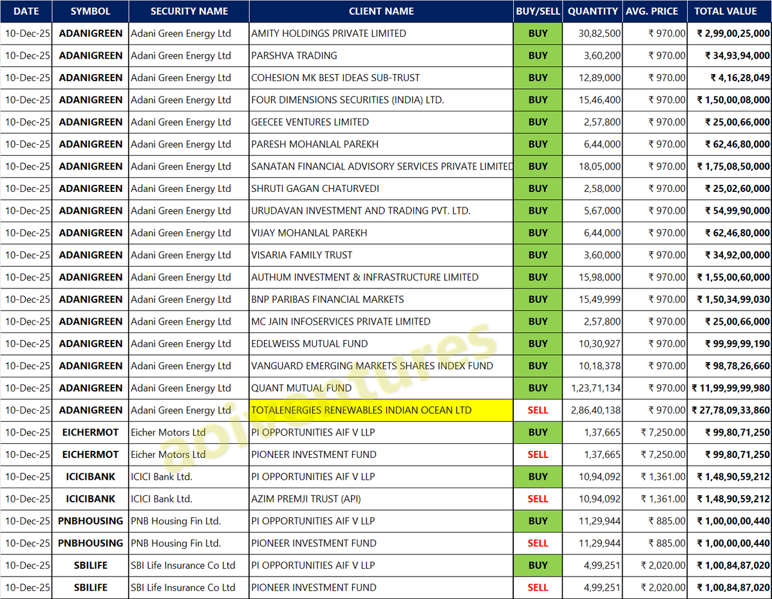Select quantity 2,86,40,138 cell
Viewport: 772px width, 599px height.
(x=592, y=410)
